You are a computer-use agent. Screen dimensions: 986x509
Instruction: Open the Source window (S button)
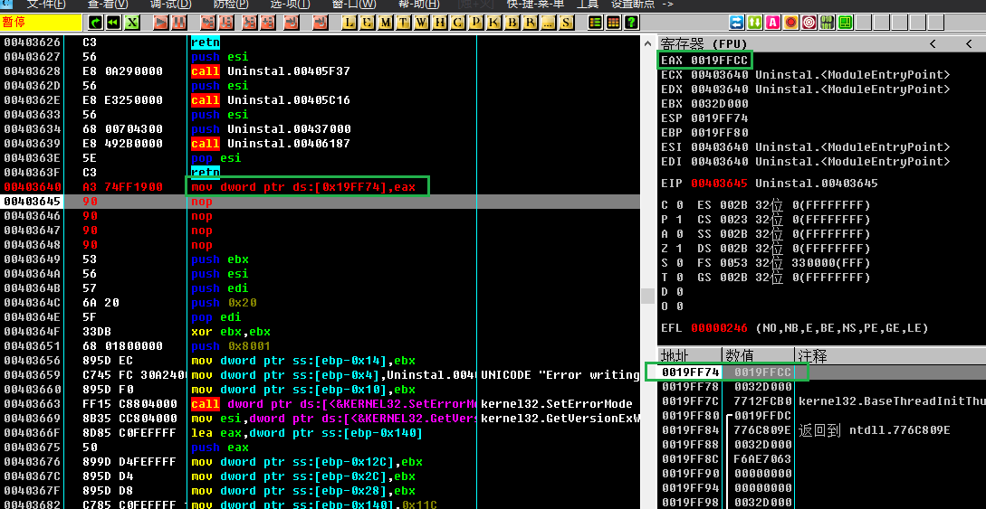567,22
